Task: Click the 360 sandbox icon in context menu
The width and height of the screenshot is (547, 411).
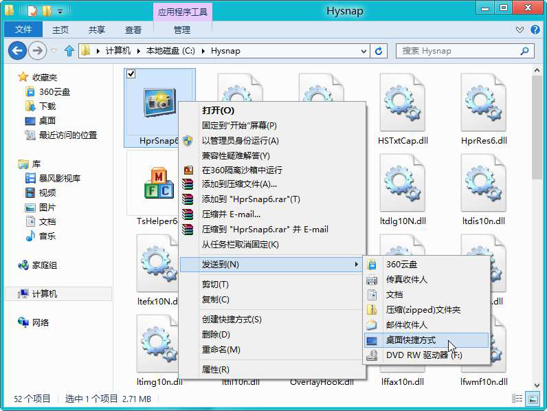Action: (x=188, y=170)
